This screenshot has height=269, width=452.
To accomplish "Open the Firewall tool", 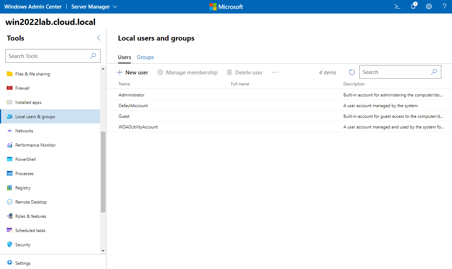I will click(x=50, y=88).
